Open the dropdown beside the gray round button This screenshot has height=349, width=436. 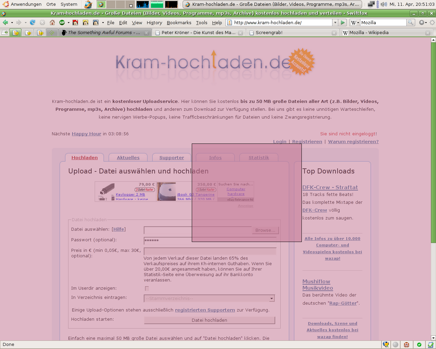(426, 22)
